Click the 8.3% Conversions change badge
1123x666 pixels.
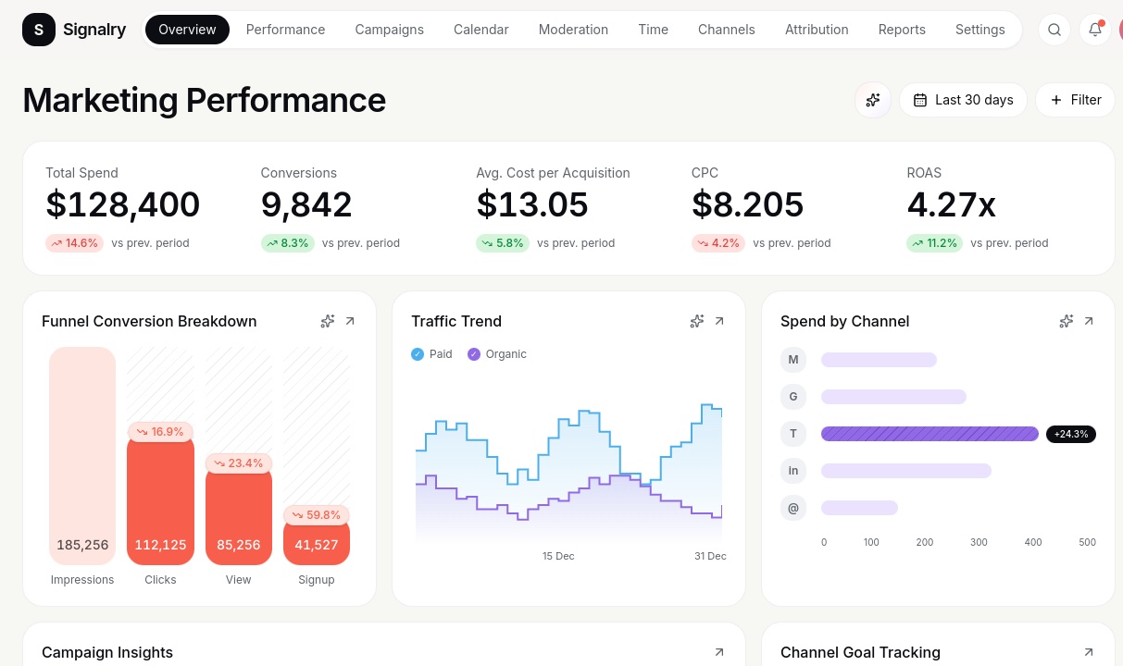[x=287, y=243]
